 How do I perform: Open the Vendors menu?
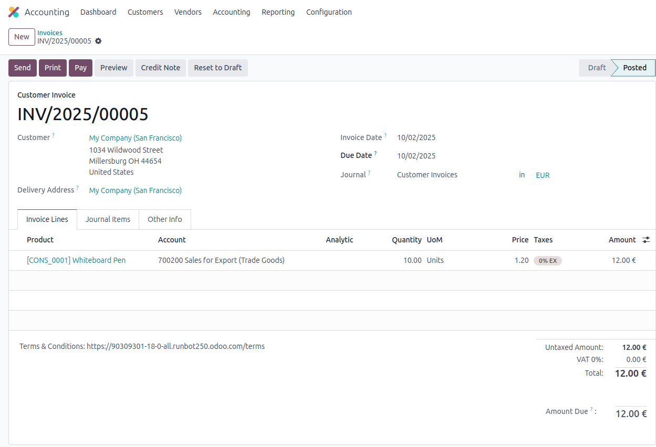(x=188, y=12)
